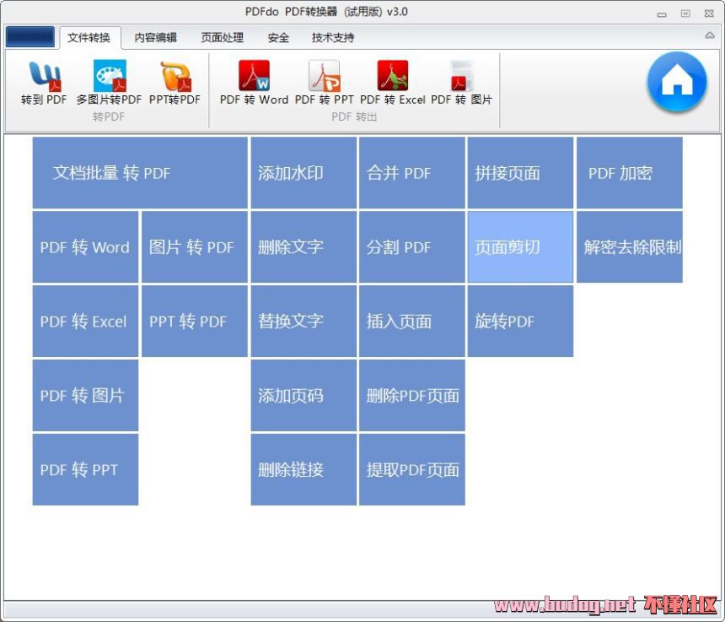The image size is (725, 622).
Task: Open the 图片 转 PDF tile
Action: 195,246
